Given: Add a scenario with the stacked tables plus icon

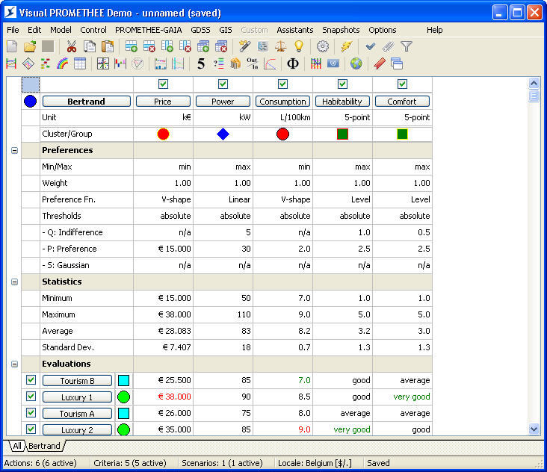Looking at the screenshot, I should click(x=203, y=46).
